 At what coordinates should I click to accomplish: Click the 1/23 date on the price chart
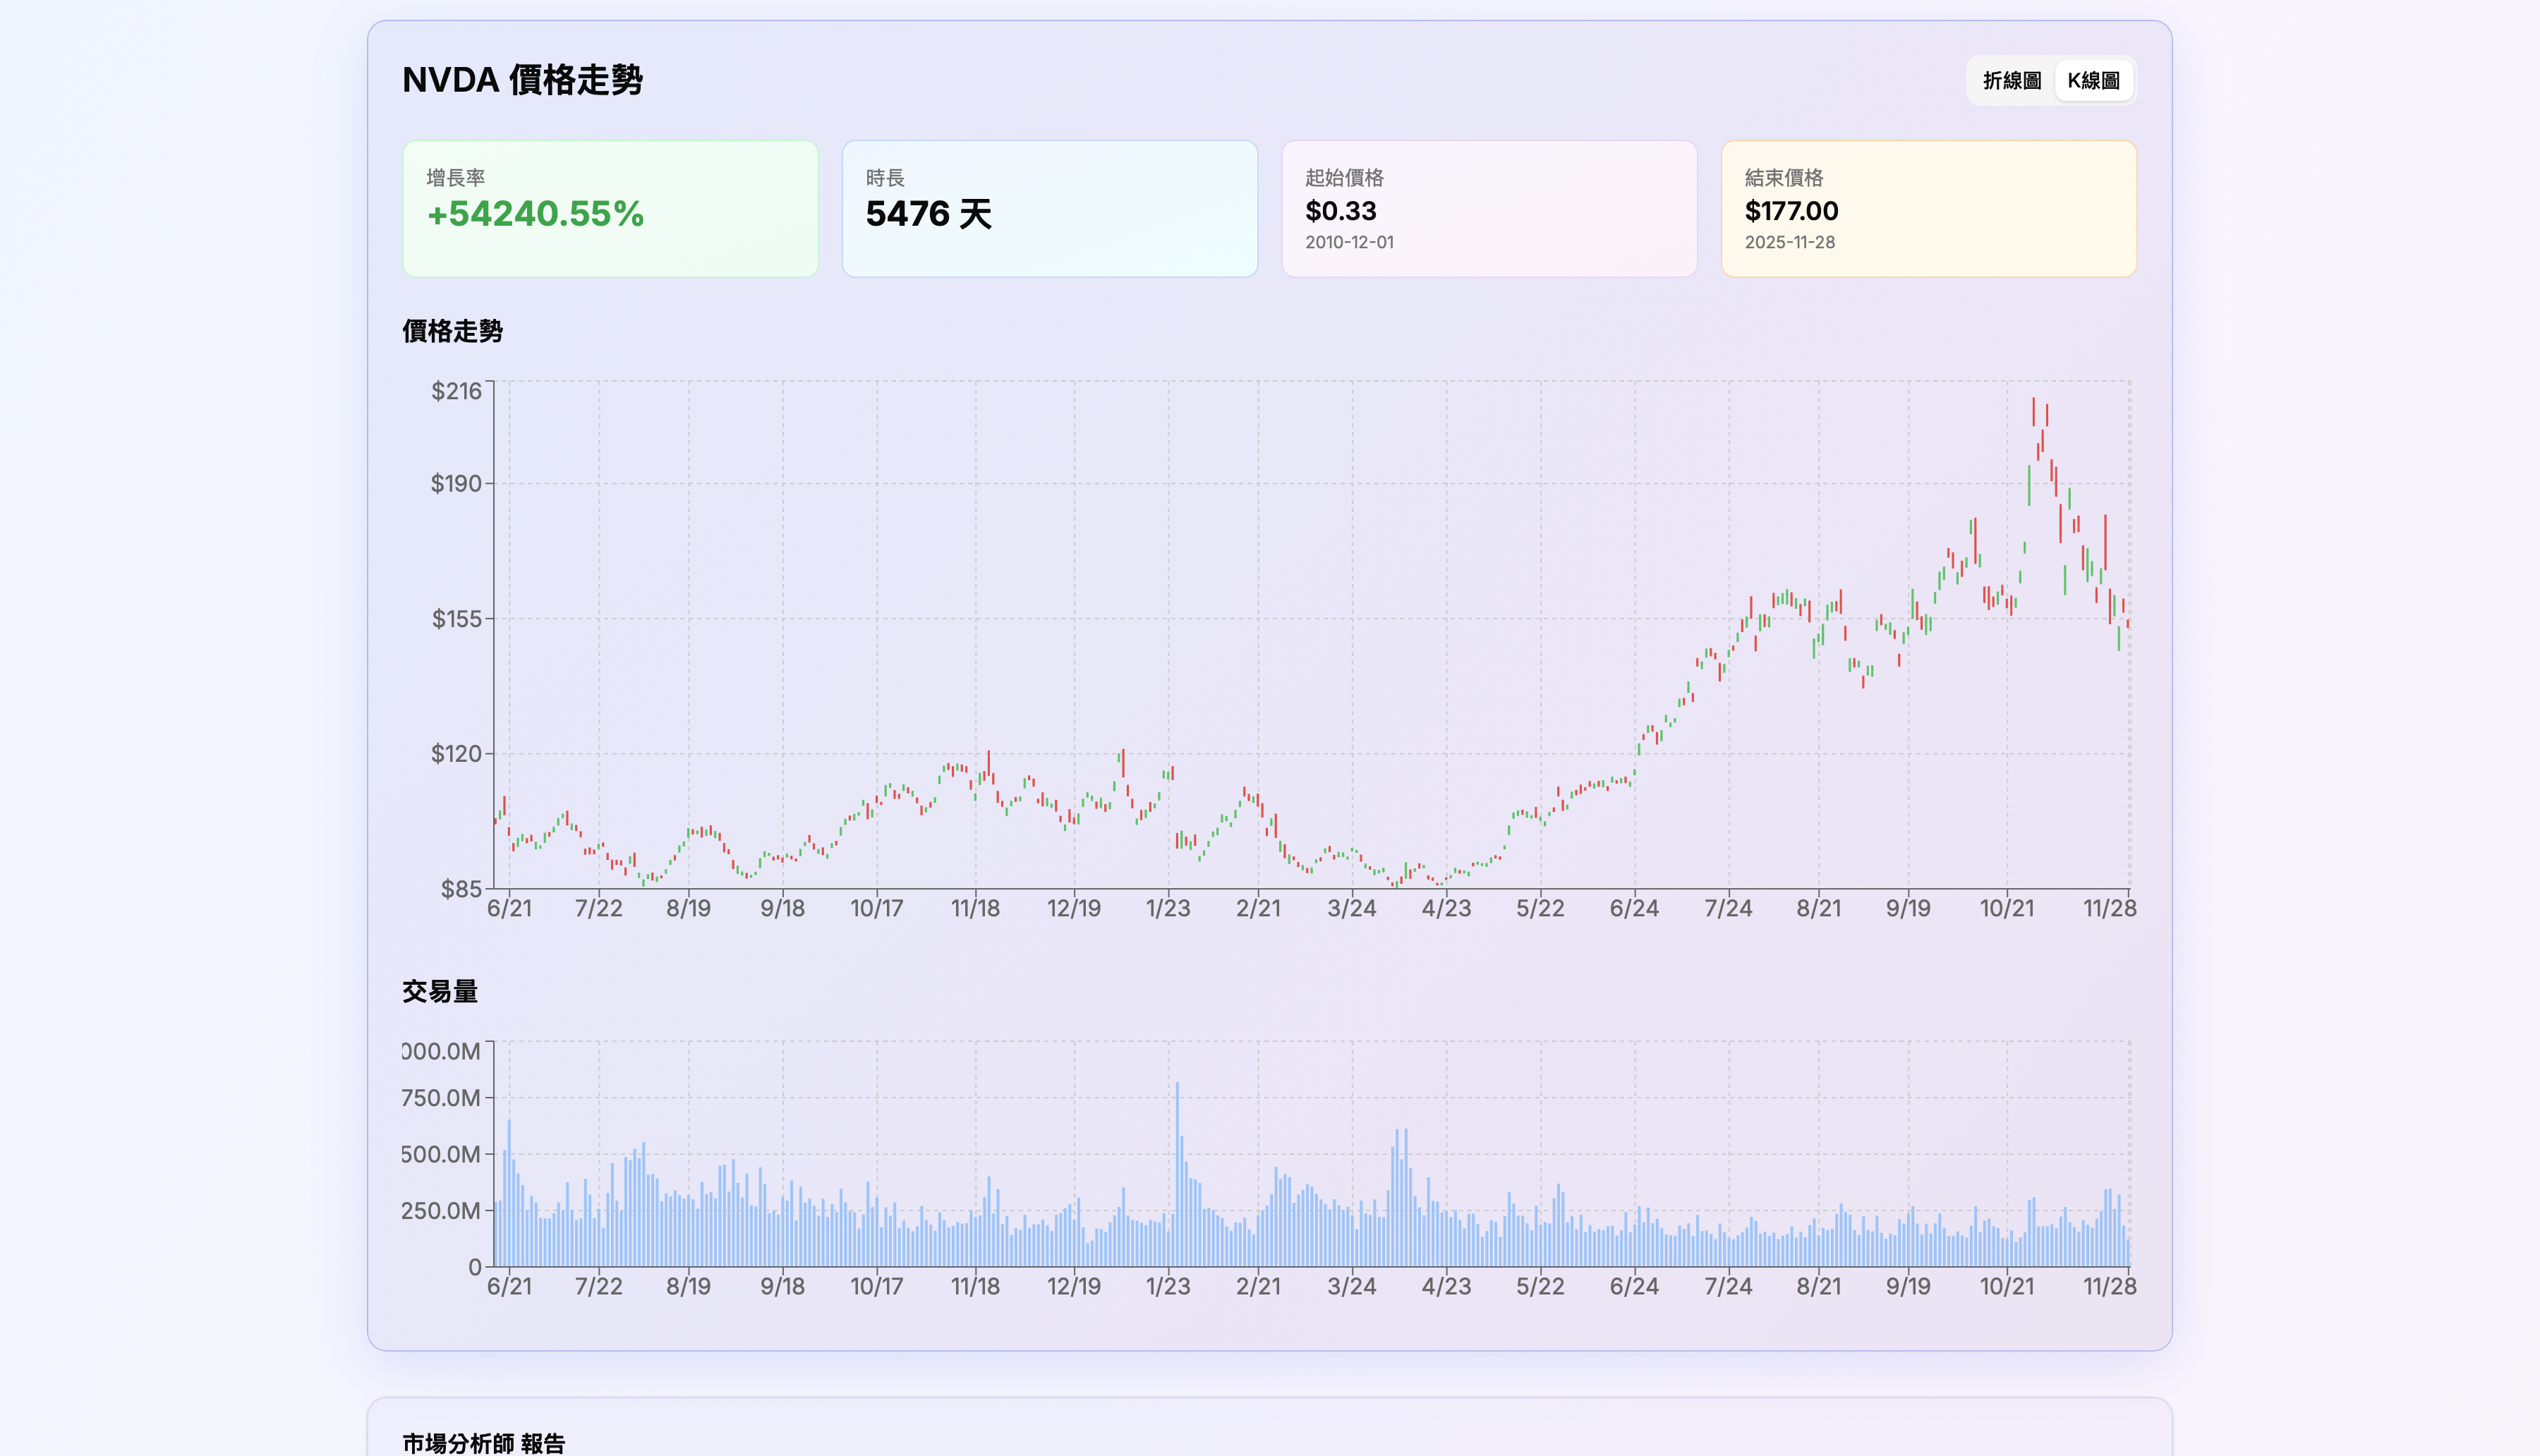[1168, 908]
